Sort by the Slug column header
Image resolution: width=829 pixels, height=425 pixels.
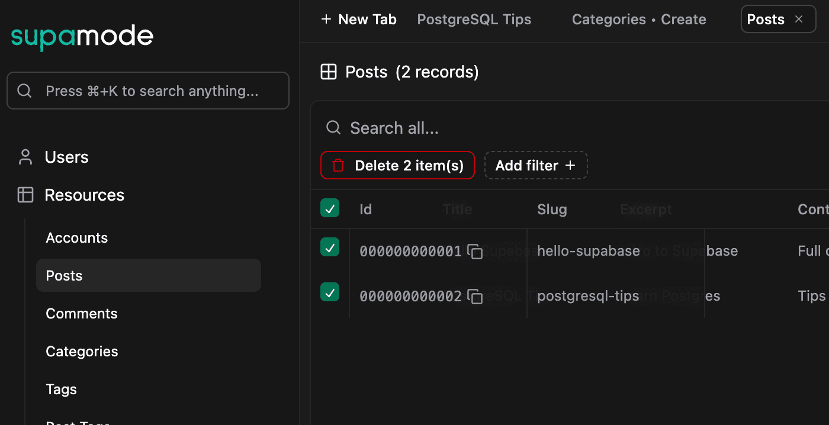(552, 209)
